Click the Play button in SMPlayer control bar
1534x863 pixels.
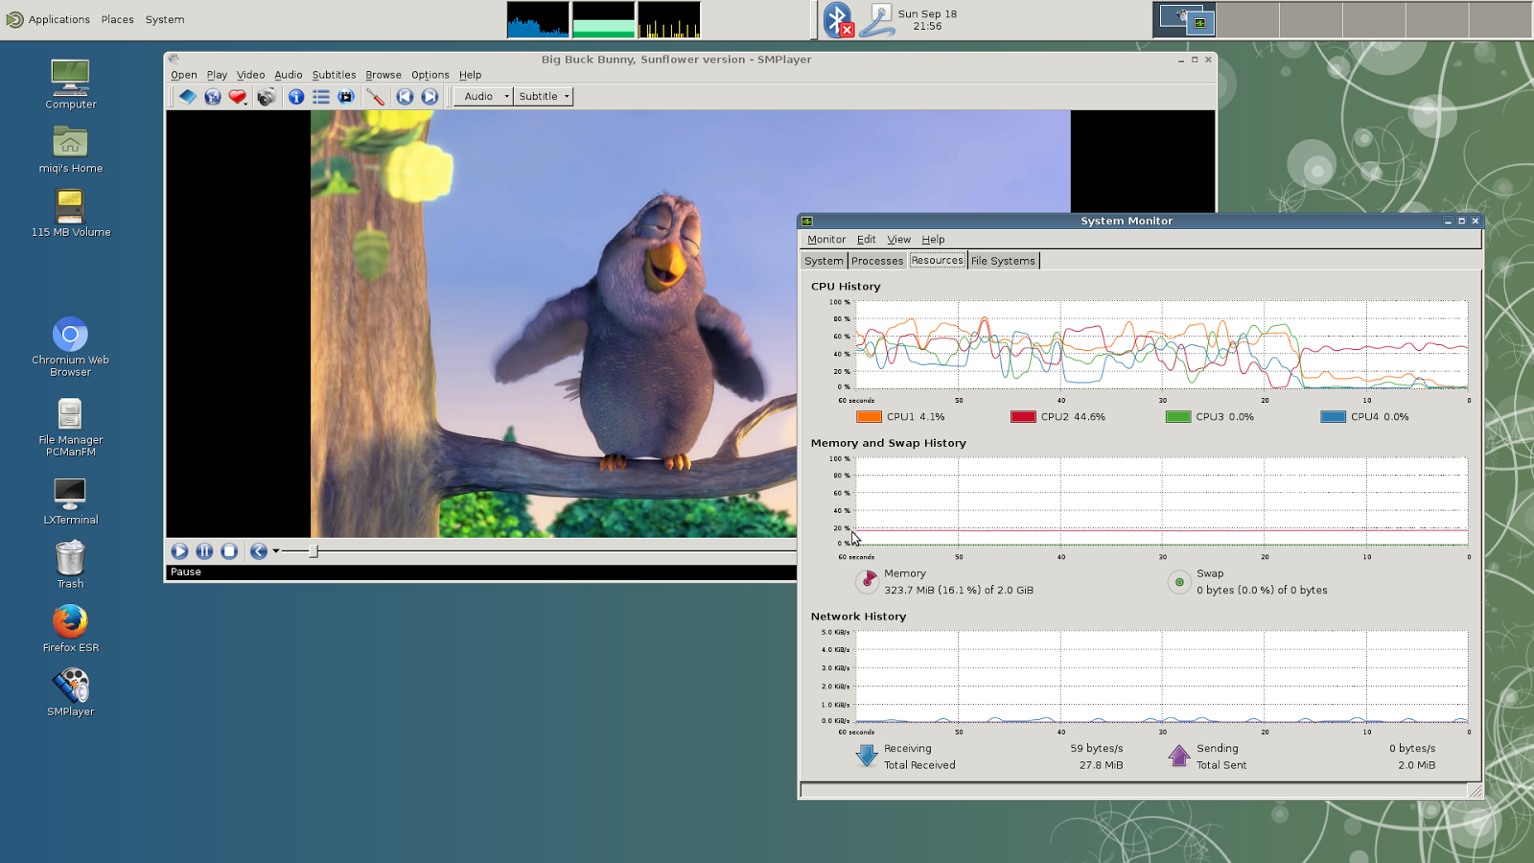pos(179,551)
